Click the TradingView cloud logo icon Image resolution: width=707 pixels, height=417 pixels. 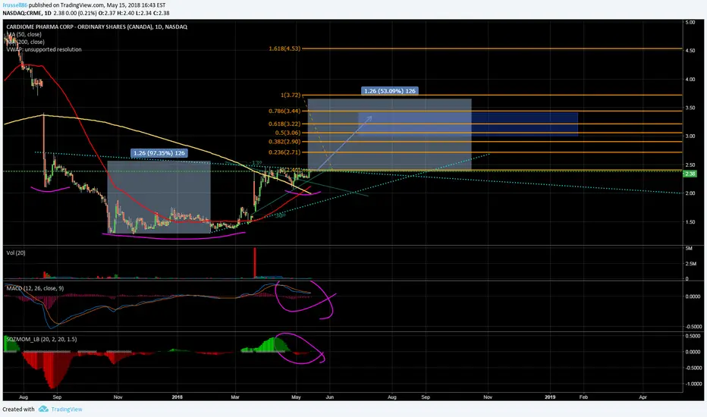pyautogui.click(x=43, y=409)
